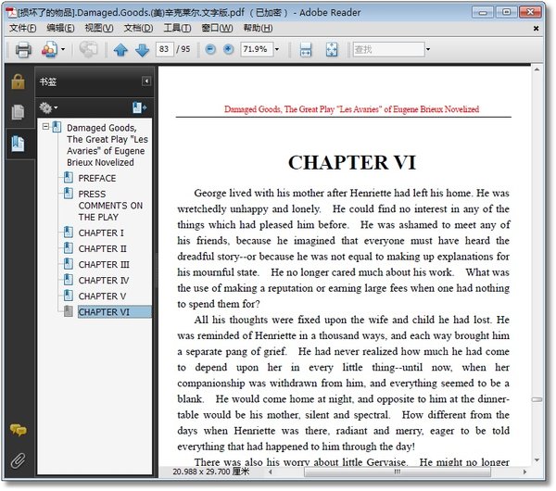Zoom in with the plus button
This screenshot has height=491, width=556.
(x=229, y=49)
